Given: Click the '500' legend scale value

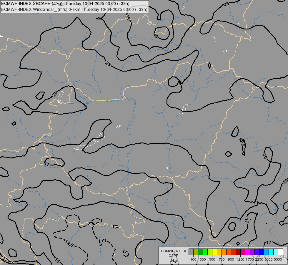Looking at the screenshot, I should (x=212, y=259).
